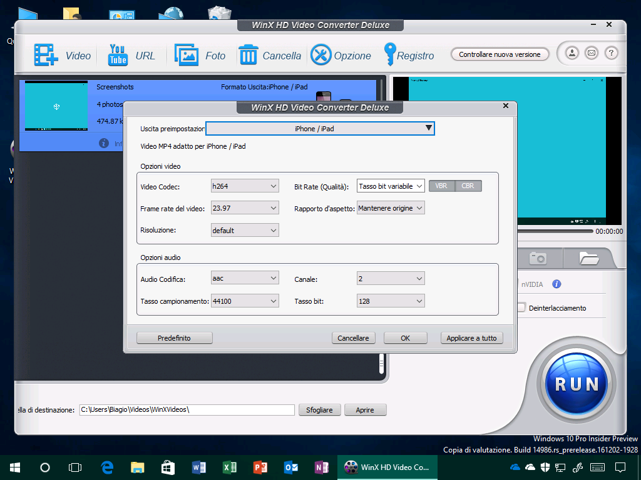Select VBR bit rate mode
This screenshot has height=480, width=641.
(x=441, y=186)
